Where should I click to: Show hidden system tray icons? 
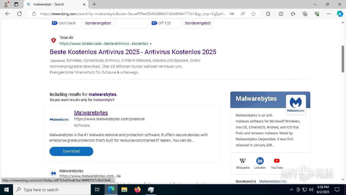(x=292, y=190)
